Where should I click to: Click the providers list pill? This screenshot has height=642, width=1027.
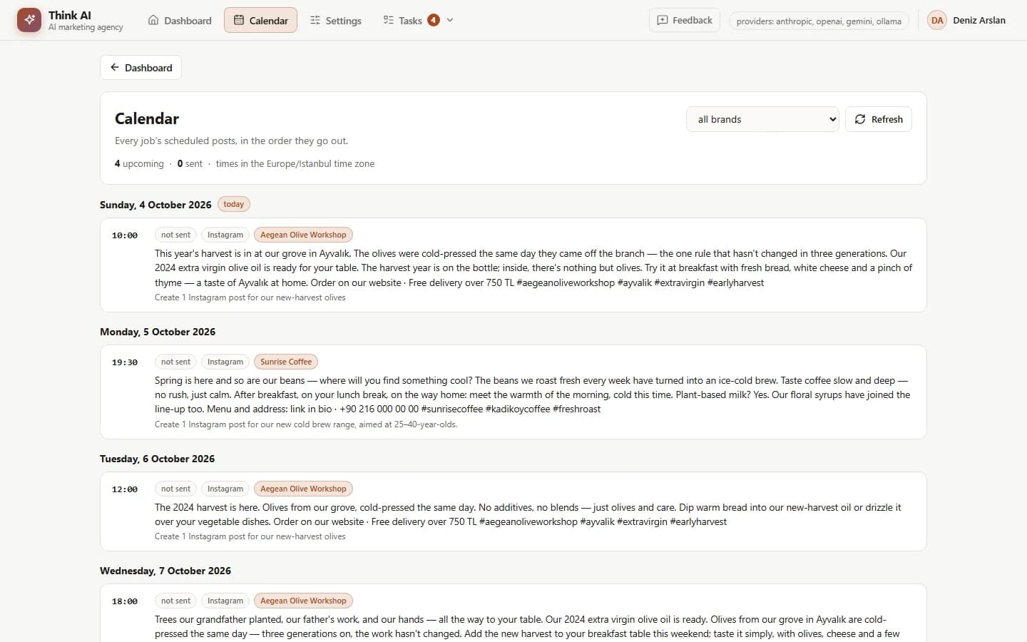[x=819, y=21]
